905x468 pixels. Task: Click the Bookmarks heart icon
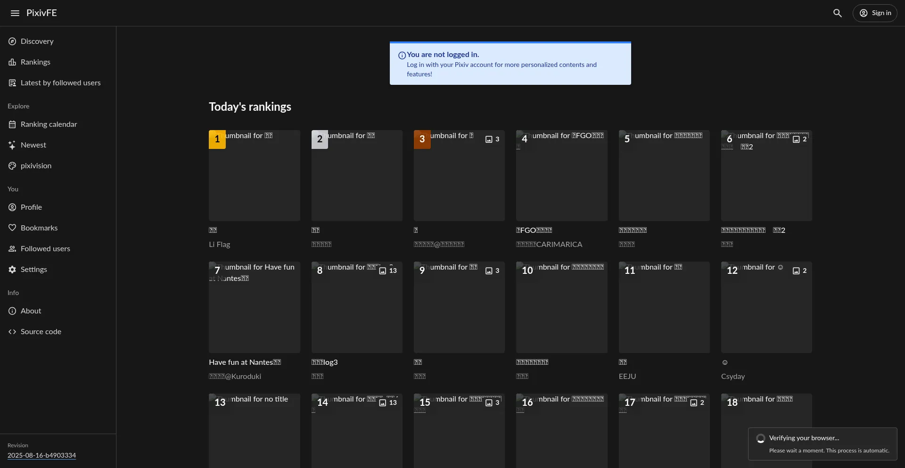(x=12, y=228)
